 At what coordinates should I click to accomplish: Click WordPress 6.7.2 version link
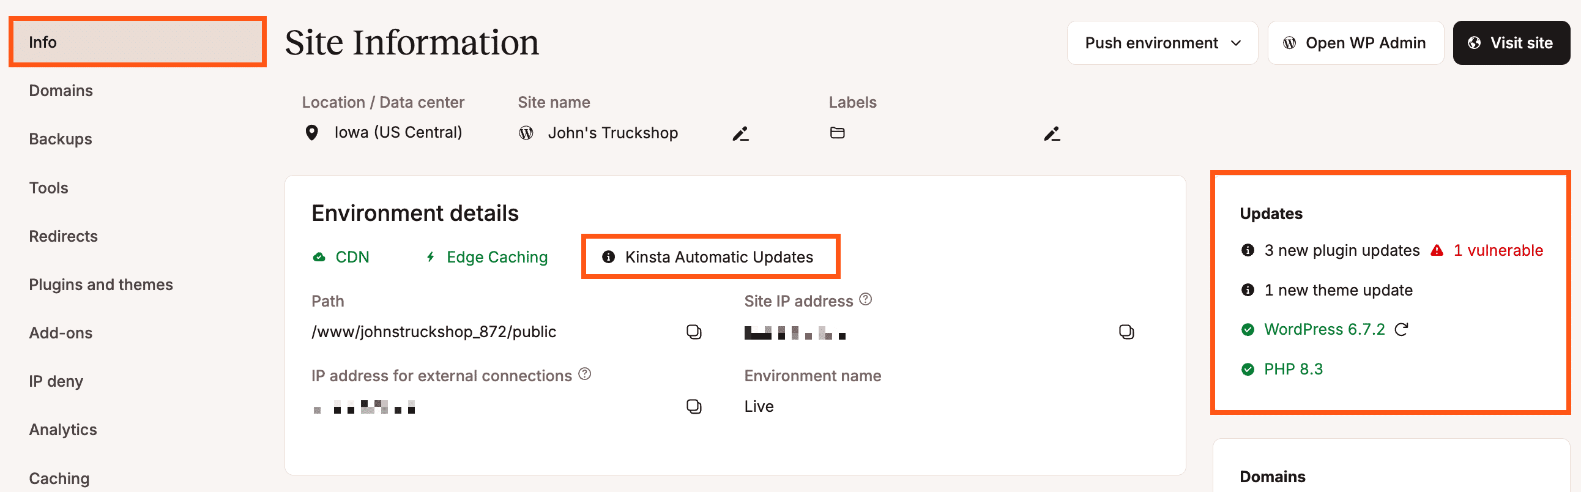(1325, 329)
